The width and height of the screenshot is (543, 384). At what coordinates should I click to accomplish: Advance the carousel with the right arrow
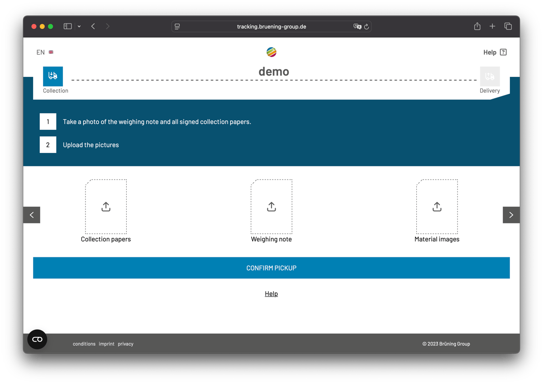(x=511, y=214)
